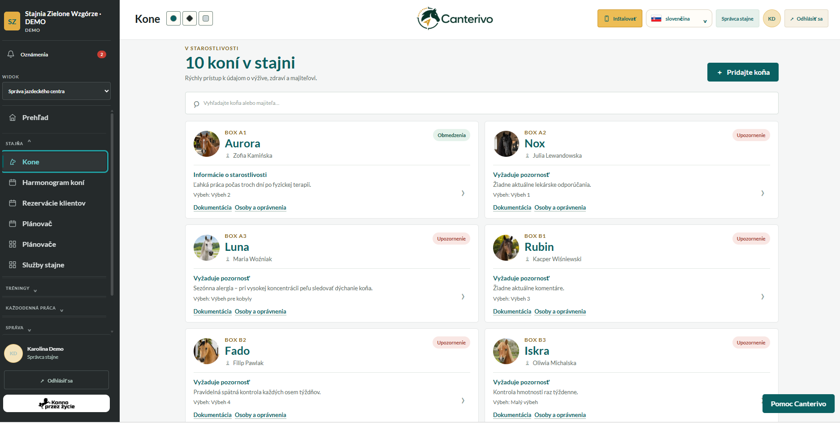Viewport: 840px width, 426px height.
Task: Open Nox's horse photo
Action: pos(506,144)
